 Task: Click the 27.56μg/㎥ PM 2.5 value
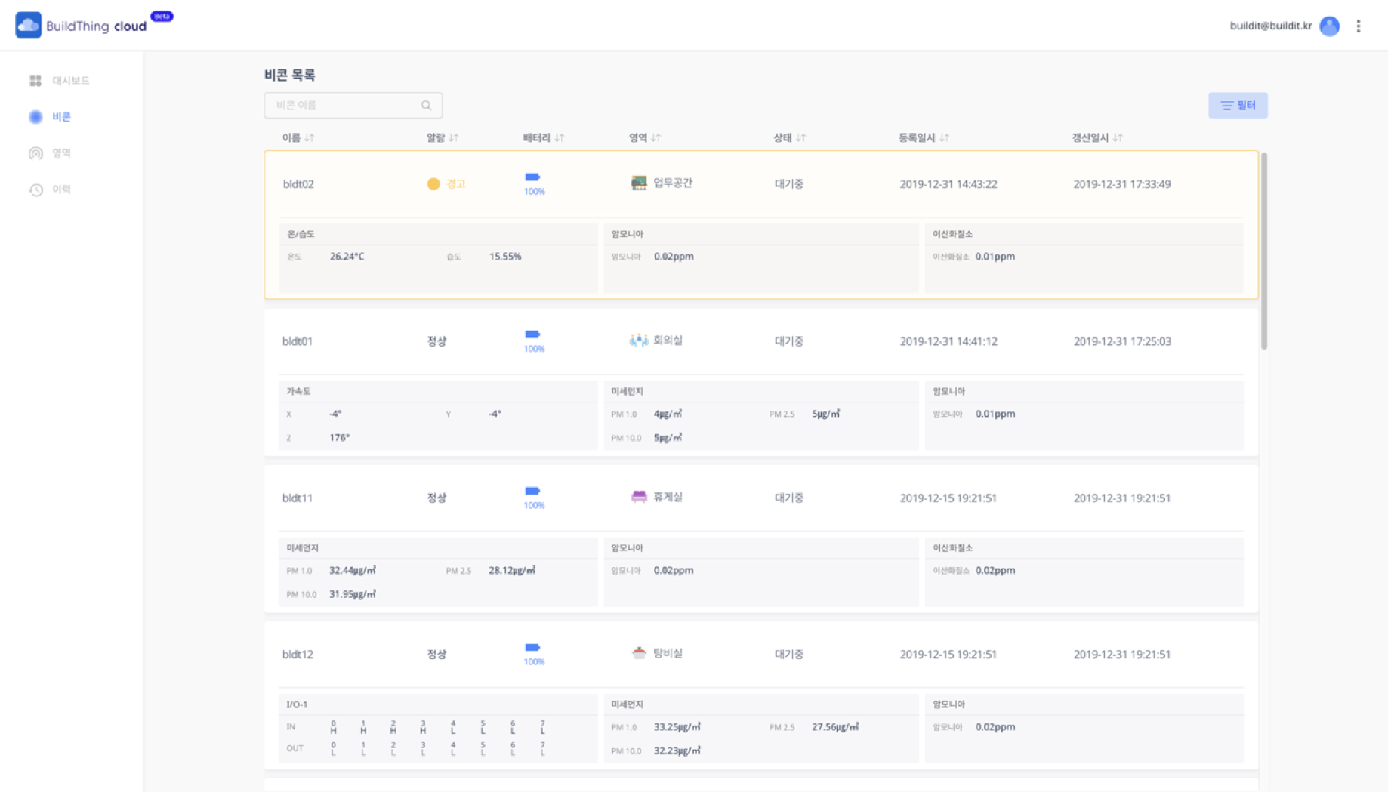835,727
